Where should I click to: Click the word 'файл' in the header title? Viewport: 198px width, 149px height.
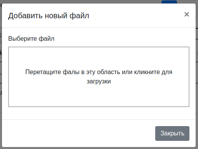coord(79,16)
